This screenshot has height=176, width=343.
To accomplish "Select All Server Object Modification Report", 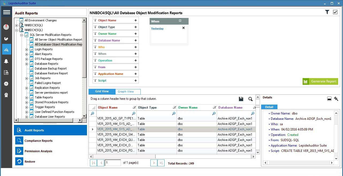I will pos(58,40).
